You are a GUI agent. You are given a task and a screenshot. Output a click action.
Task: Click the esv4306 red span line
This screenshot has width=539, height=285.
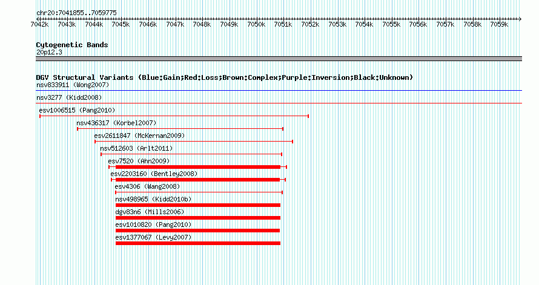pyautogui.click(x=199, y=192)
